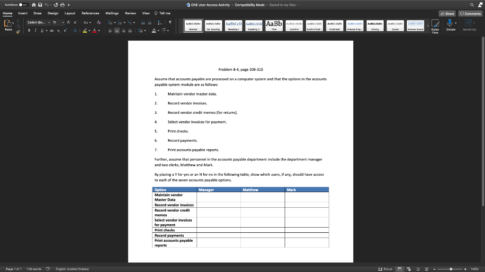Open the Review tab
This screenshot has width=485, height=272.
pyautogui.click(x=131, y=13)
